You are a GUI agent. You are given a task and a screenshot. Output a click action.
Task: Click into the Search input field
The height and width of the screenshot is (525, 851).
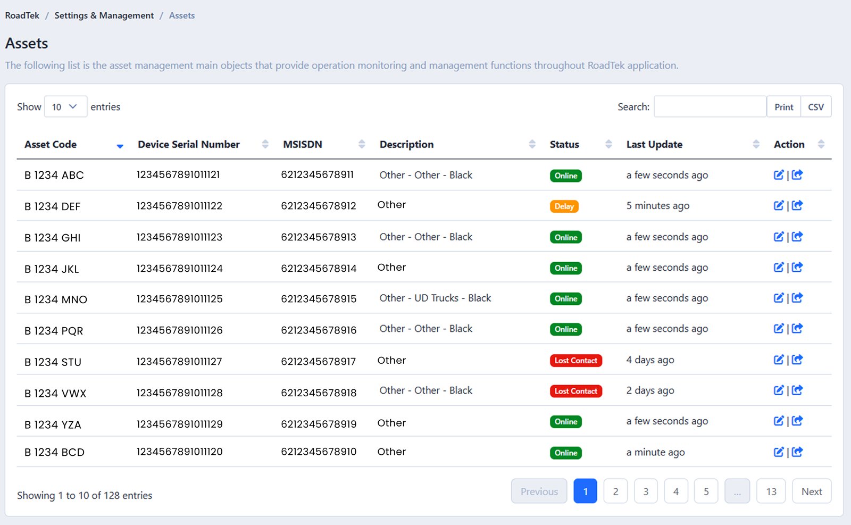[710, 107]
